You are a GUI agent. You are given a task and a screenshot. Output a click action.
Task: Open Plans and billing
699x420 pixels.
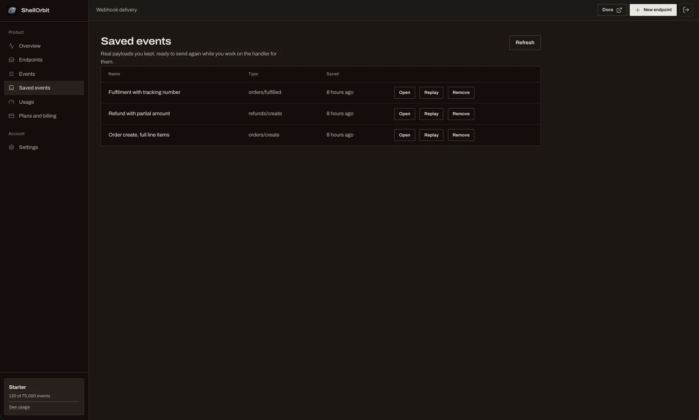click(x=44, y=116)
